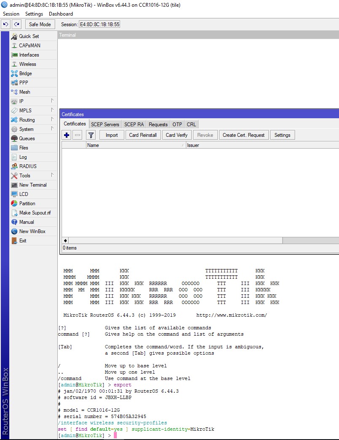Viewport: 339px width, 440px height.
Task: Open PPP in the sidebar
Action: click(33, 82)
